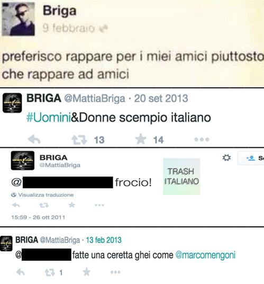Open Briga's profile photo in the top post
Screen dimensions: 264x284
tap(19, 19)
